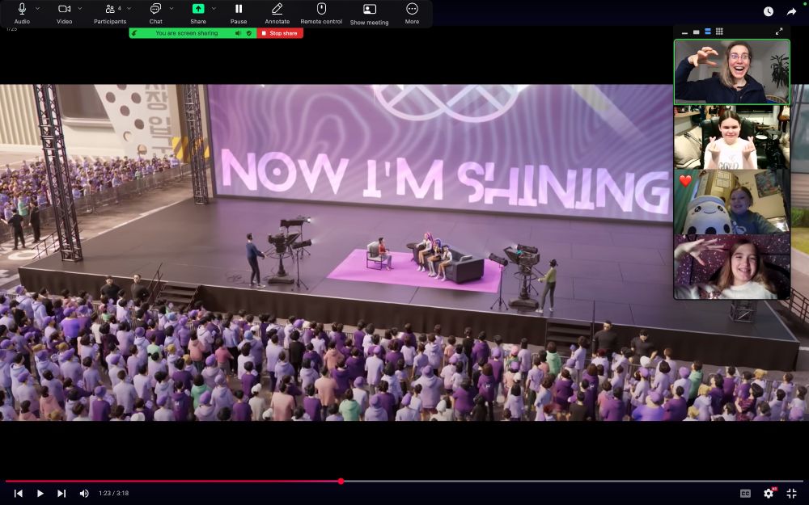Screen dimensions: 809x505
Task: Open the Participants panel icon
Action: click(x=110, y=9)
